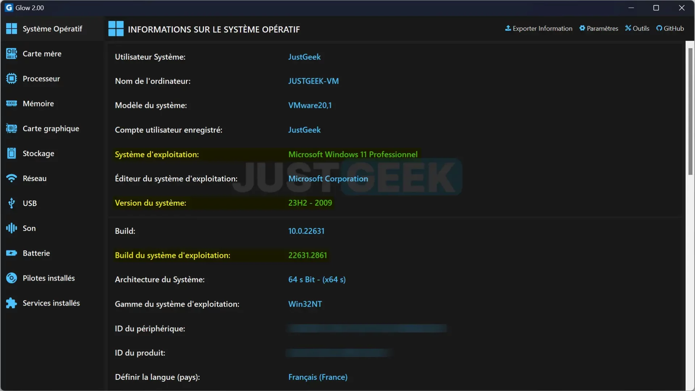Click the Processeur CPU chip icon

tap(12, 79)
